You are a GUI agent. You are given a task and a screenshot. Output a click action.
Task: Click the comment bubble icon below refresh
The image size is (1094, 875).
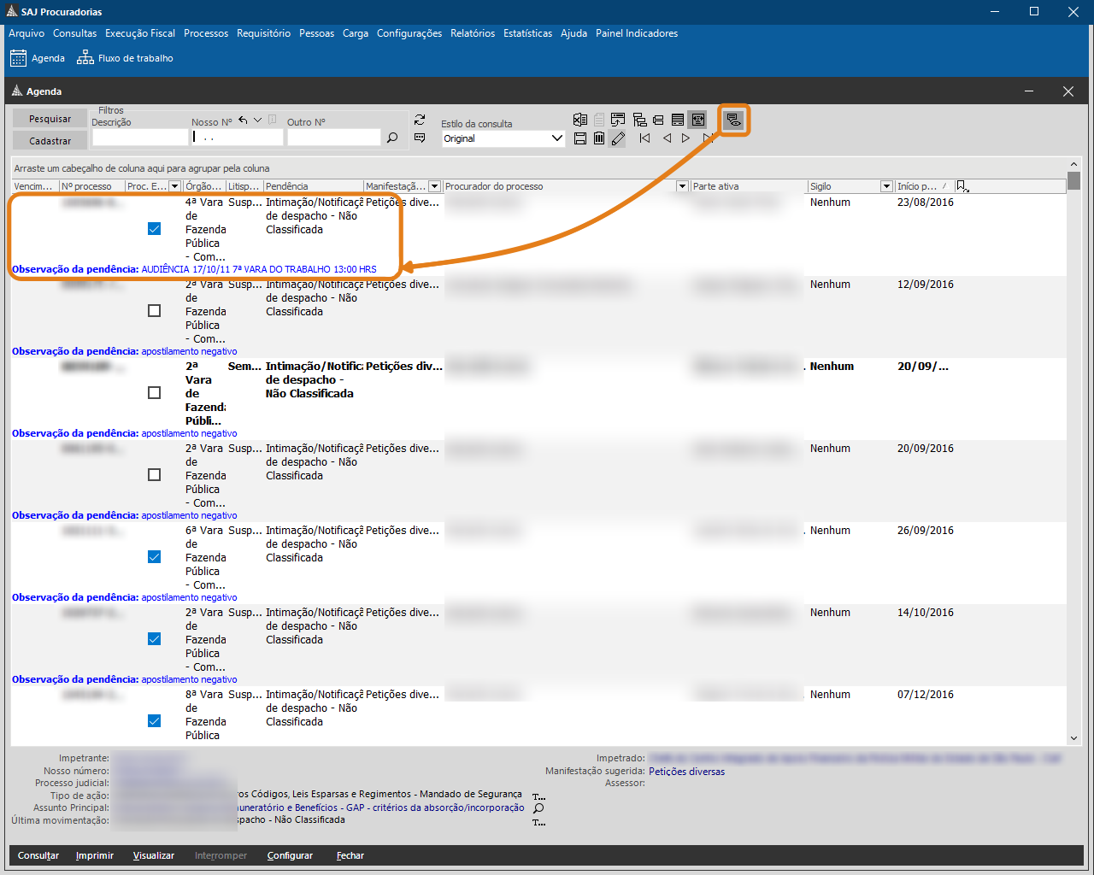420,138
